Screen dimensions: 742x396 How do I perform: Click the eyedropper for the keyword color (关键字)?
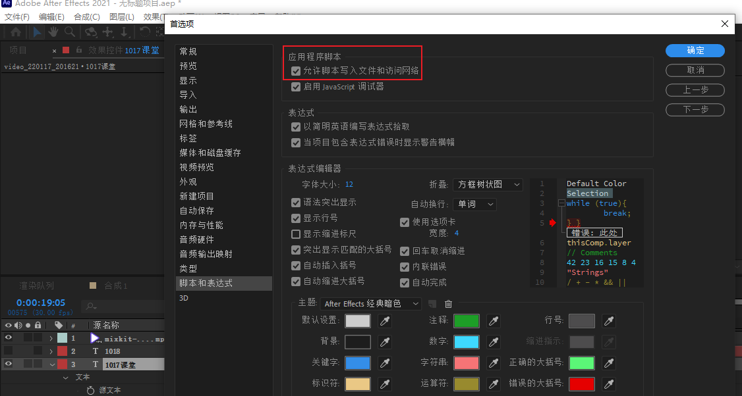[385, 362]
